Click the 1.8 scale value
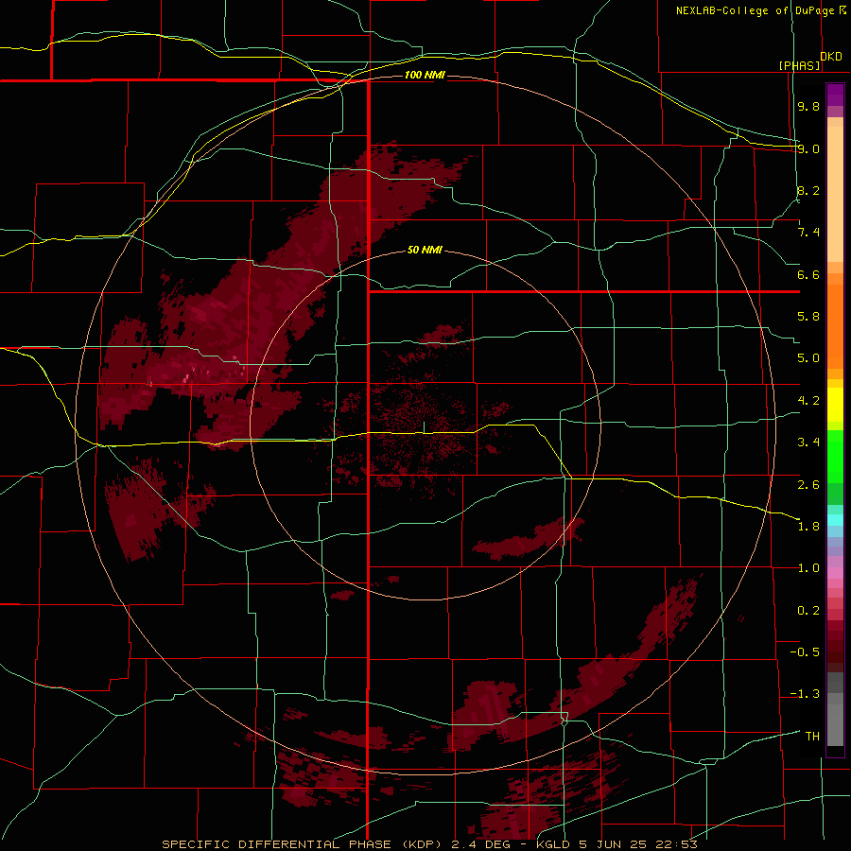Screen dimensions: 851x851 808,527
